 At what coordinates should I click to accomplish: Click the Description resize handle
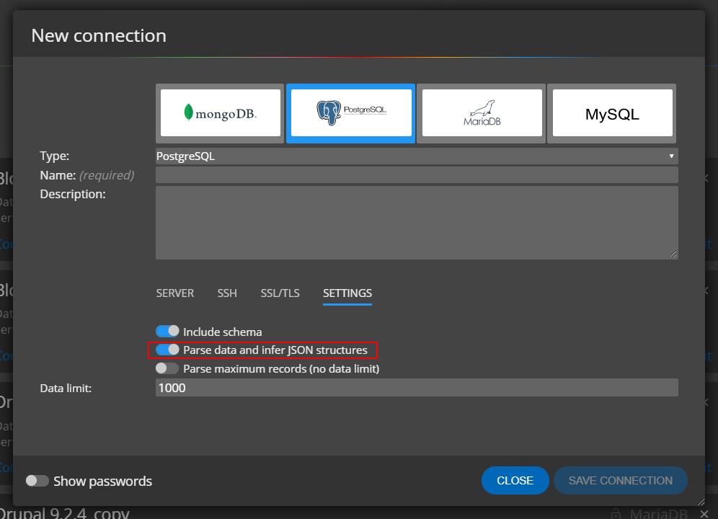673,254
